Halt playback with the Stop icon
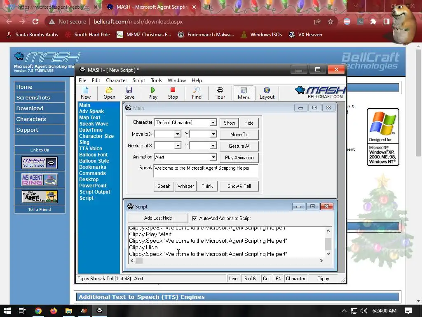The width and height of the screenshot is (422, 317). coord(173,93)
